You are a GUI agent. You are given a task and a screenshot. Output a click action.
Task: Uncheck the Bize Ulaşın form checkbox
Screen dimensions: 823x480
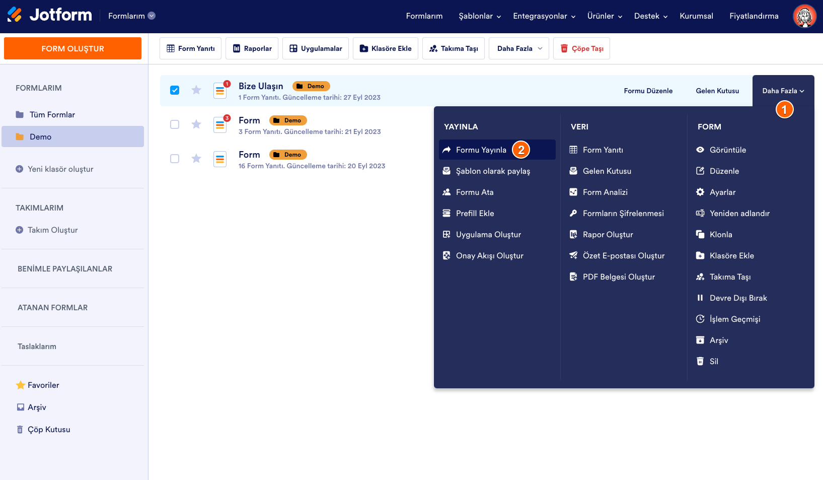(x=175, y=90)
